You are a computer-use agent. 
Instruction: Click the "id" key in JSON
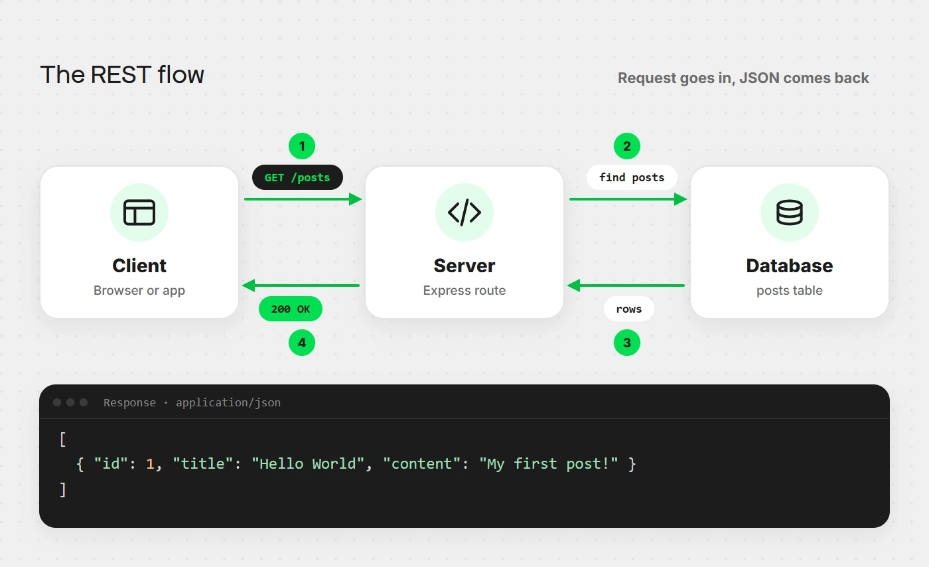pyautogui.click(x=111, y=463)
